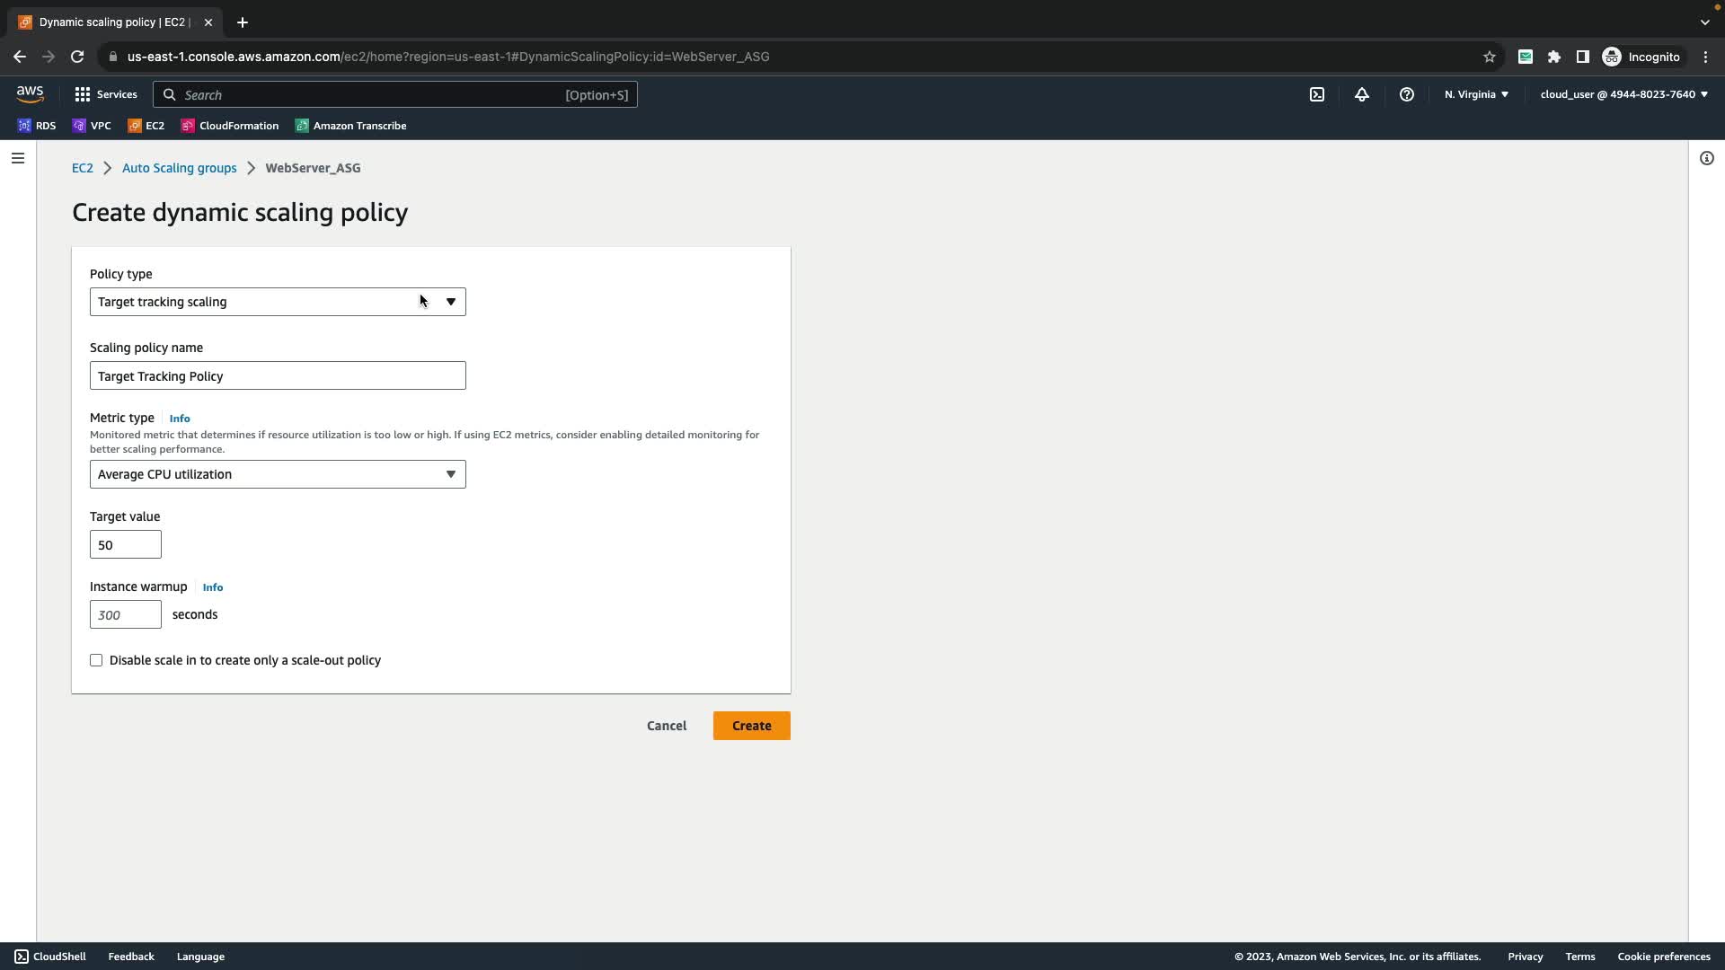
Task: Go to Auto Scaling groups breadcrumb
Action: 179,168
